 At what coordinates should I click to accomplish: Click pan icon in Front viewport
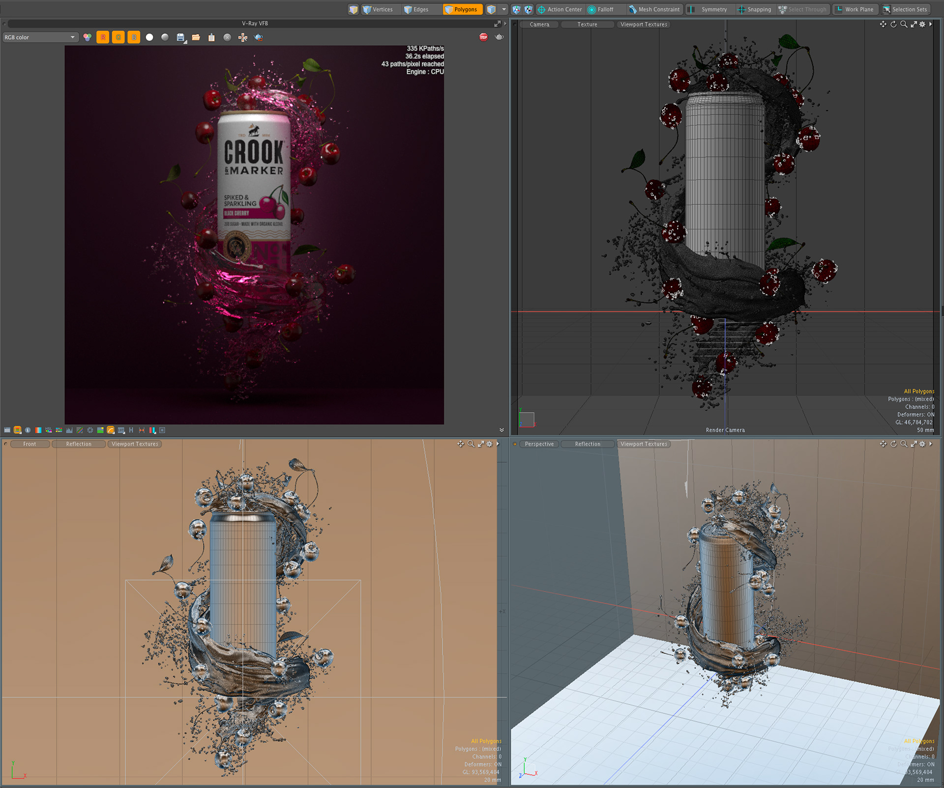pos(461,444)
